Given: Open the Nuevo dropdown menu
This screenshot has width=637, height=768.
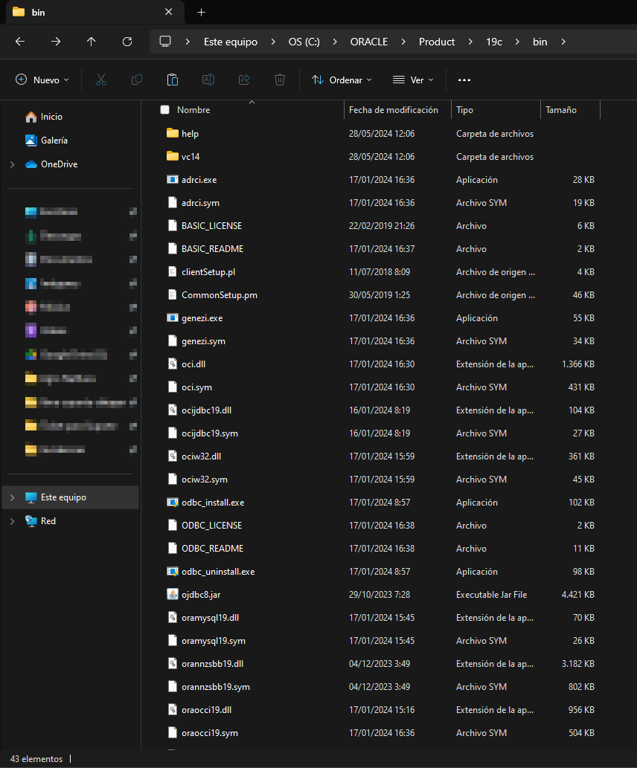Looking at the screenshot, I should click(42, 80).
